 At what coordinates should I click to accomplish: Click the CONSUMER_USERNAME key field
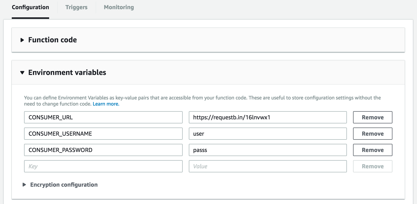103,134
